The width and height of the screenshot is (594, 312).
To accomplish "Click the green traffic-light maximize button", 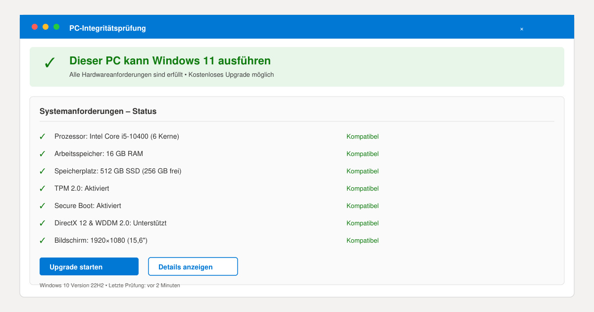I will 56,27.
